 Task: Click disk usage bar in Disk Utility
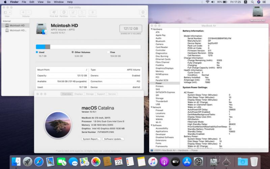tap(88, 47)
